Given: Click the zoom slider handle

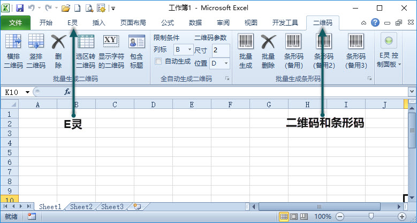Looking at the screenshot, I should point(371,217).
